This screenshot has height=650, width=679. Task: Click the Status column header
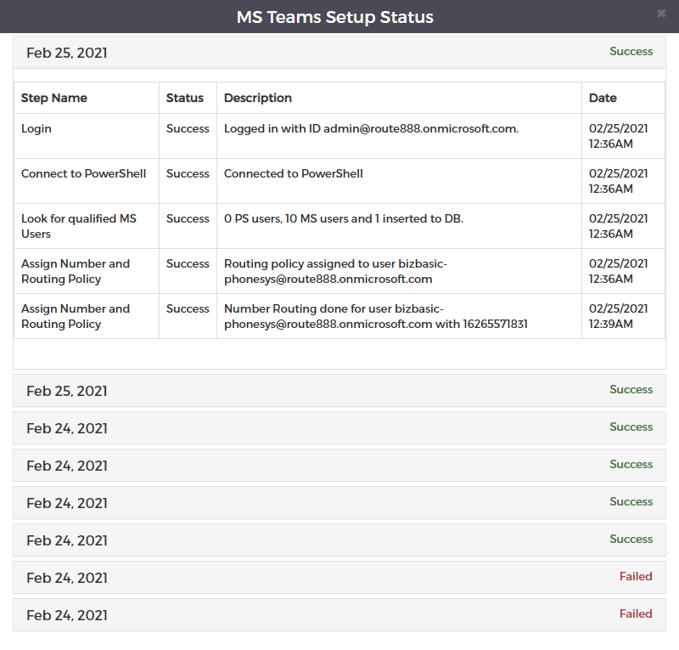(184, 98)
